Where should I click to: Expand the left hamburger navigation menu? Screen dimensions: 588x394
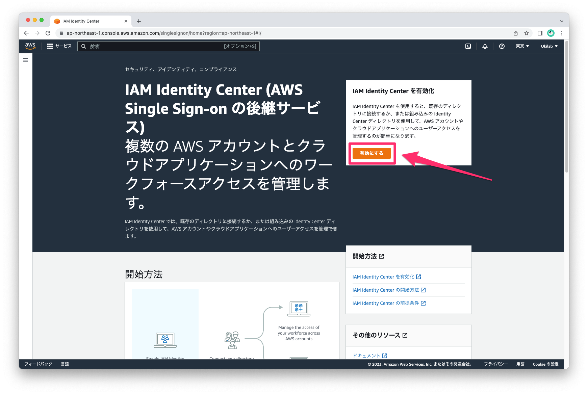click(x=26, y=60)
